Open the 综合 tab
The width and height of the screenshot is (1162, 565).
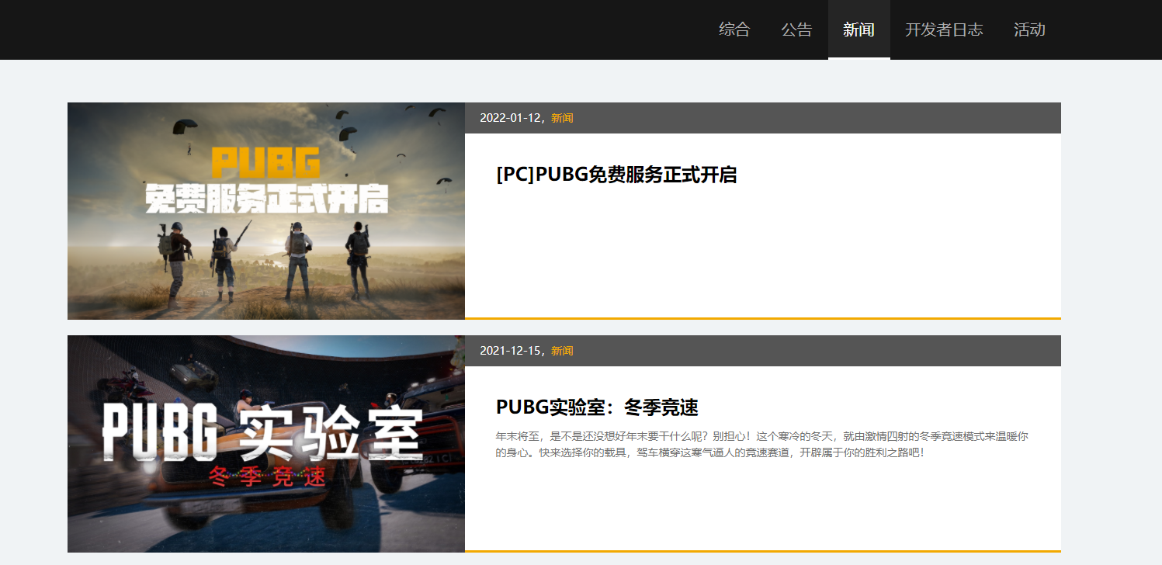(x=734, y=29)
